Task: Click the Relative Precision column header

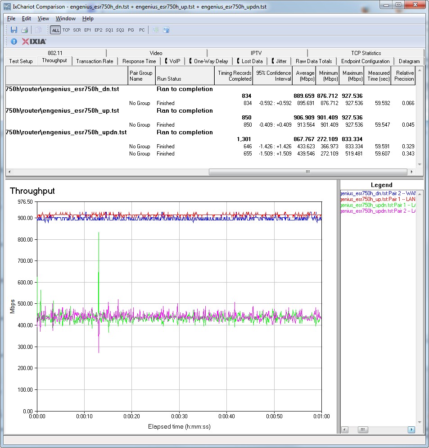Action: (403, 76)
